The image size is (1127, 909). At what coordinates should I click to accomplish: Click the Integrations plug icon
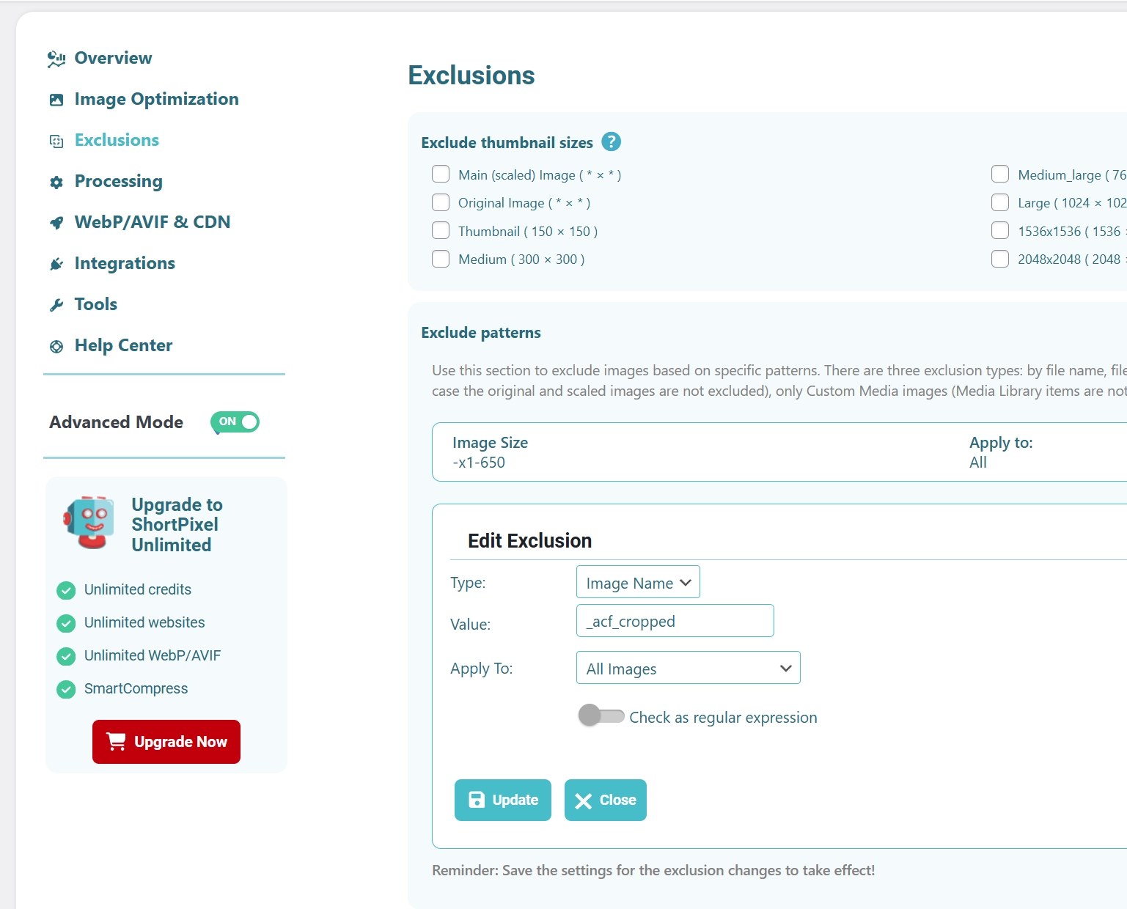pyautogui.click(x=56, y=264)
